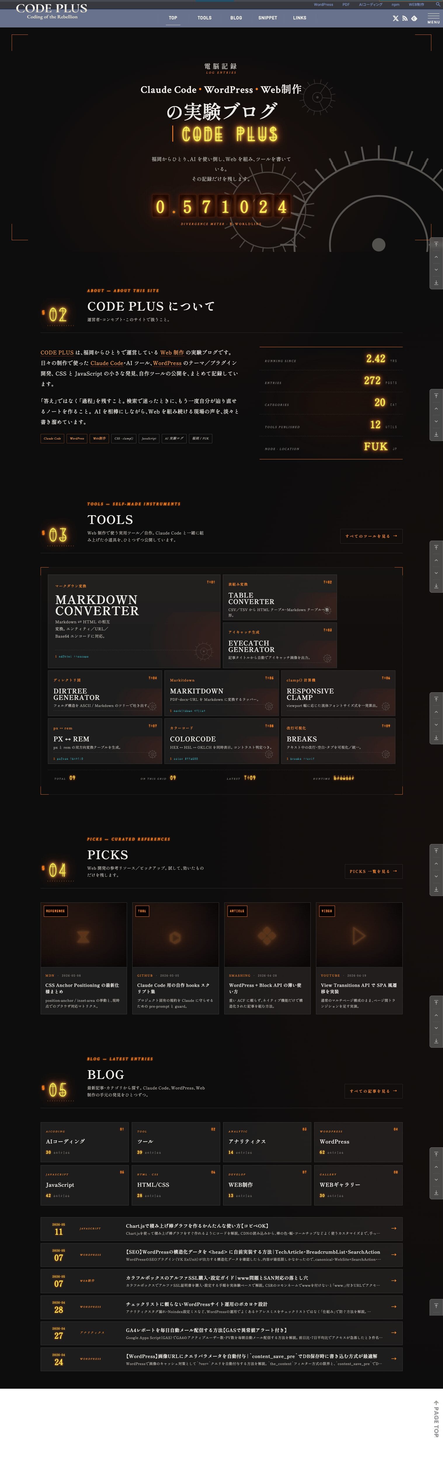Viewport: 443px width, 1479px height.
Task: Open the MARKDOWN CONVERTER tool card
Action: 134,621
